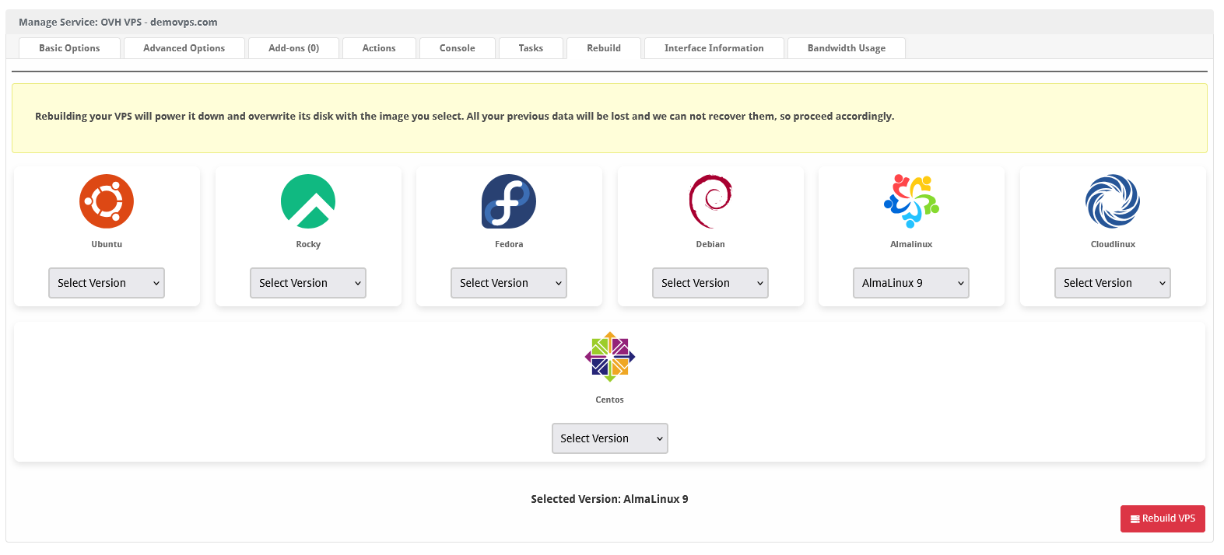Viewport: 1224px width, 555px height.
Task: Open the Cloudlinux version dropdown
Action: click(x=1113, y=283)
